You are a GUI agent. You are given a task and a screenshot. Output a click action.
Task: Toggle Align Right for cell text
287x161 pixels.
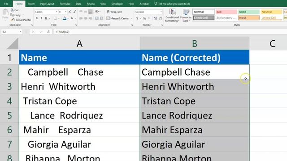coord(90,18)
